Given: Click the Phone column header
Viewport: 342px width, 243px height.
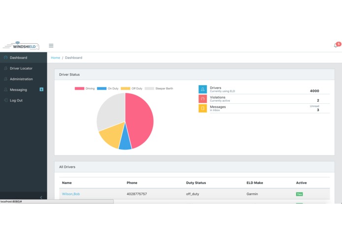Looking at the screenshot, I should tap(132, 182).
